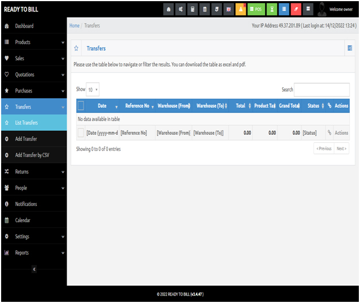
Task: Open Add Transfer by CSV in sidebar
Action: [x=34, y=155]
